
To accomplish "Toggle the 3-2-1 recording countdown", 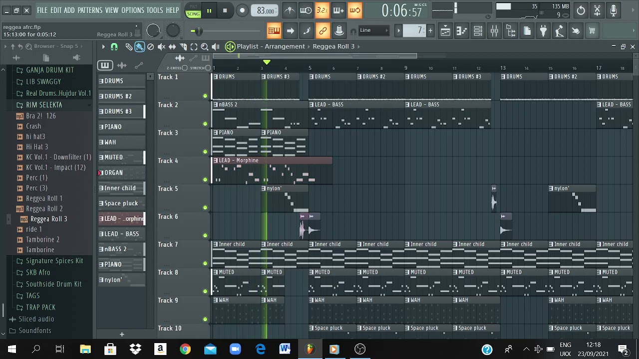I will [322, 10].
